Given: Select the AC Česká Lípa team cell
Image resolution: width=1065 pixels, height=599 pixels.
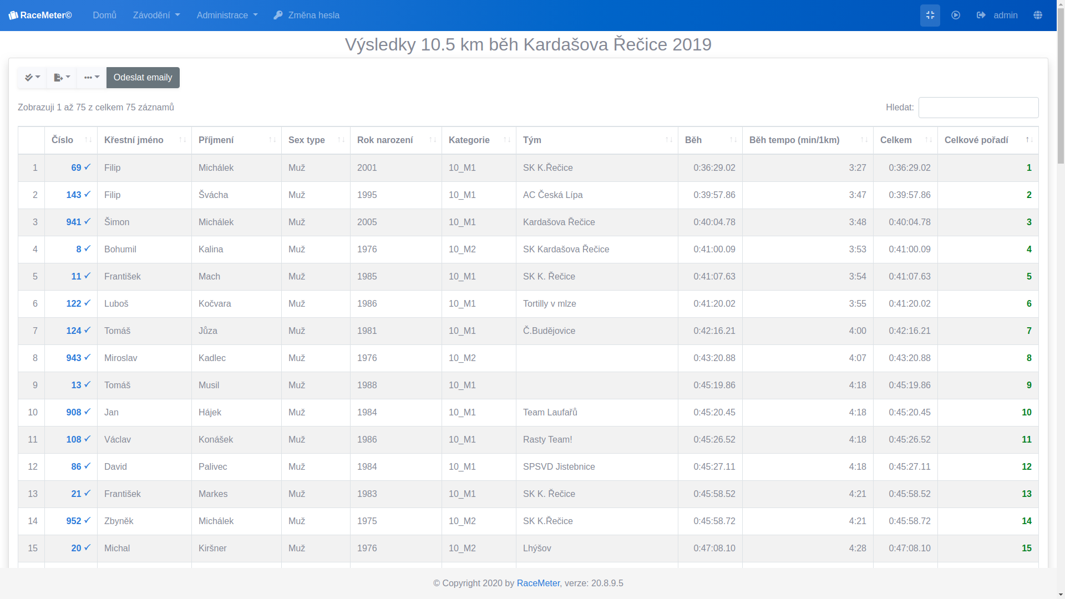Looking at the screenshot, I should (597, 195).
